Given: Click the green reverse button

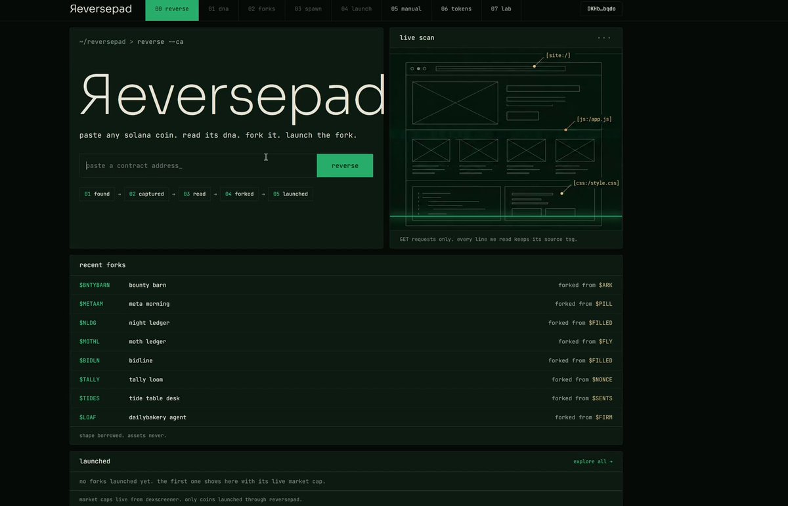Looking at the screenshot, I should 345,165.
